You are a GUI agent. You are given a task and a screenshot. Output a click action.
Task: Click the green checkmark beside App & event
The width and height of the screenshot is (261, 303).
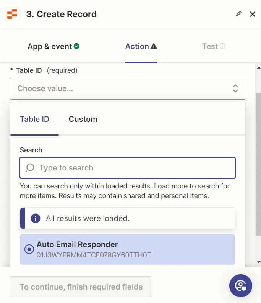click(x=77, y=46)
